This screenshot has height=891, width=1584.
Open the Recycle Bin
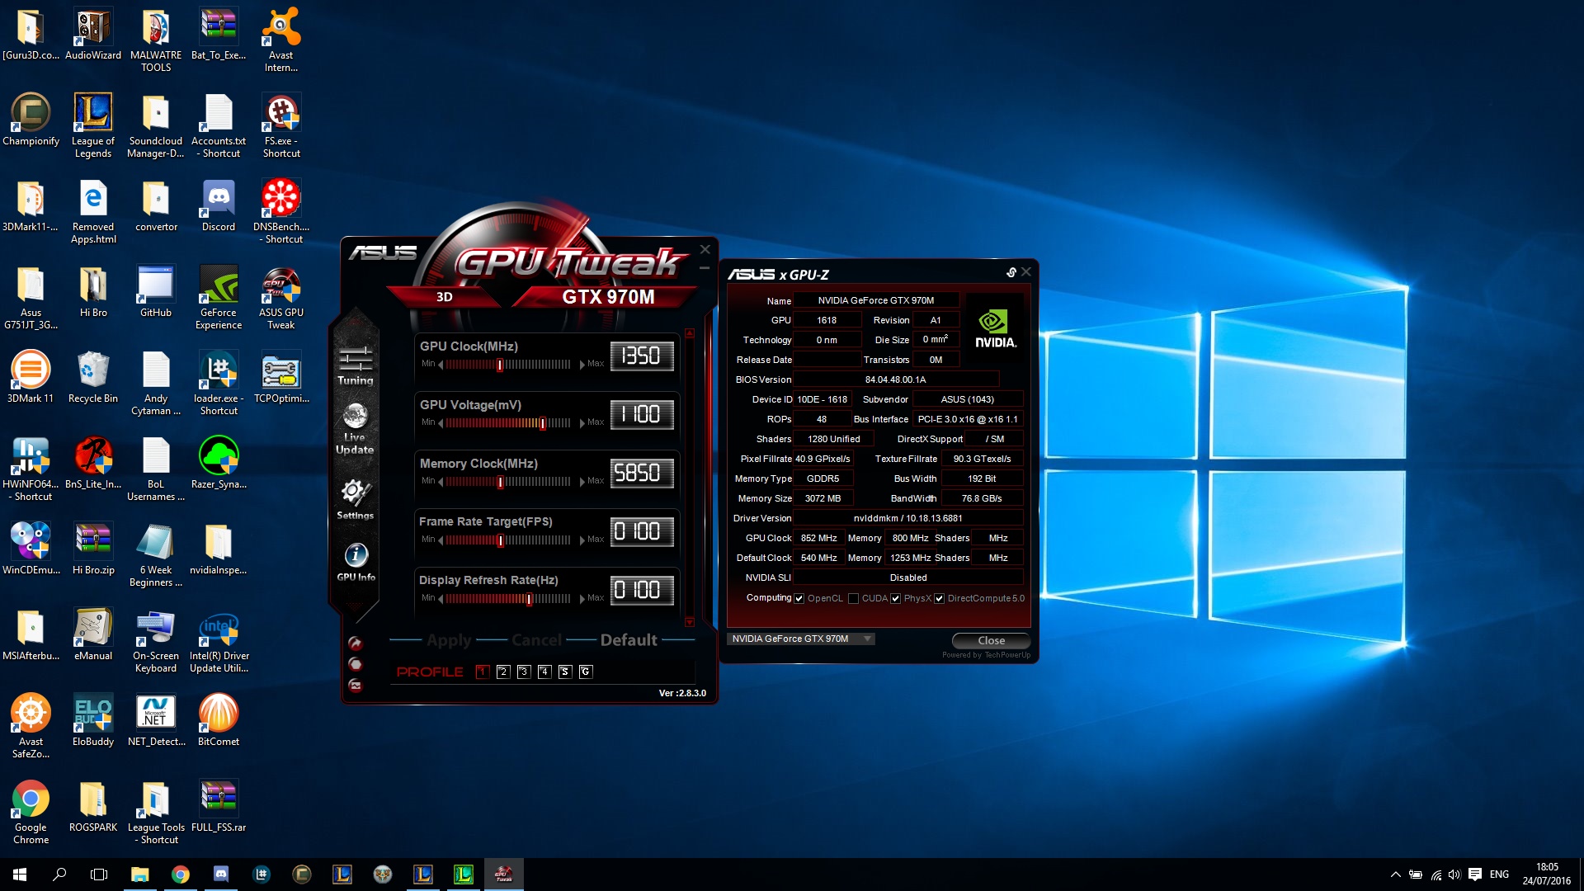tap(93, 378)
